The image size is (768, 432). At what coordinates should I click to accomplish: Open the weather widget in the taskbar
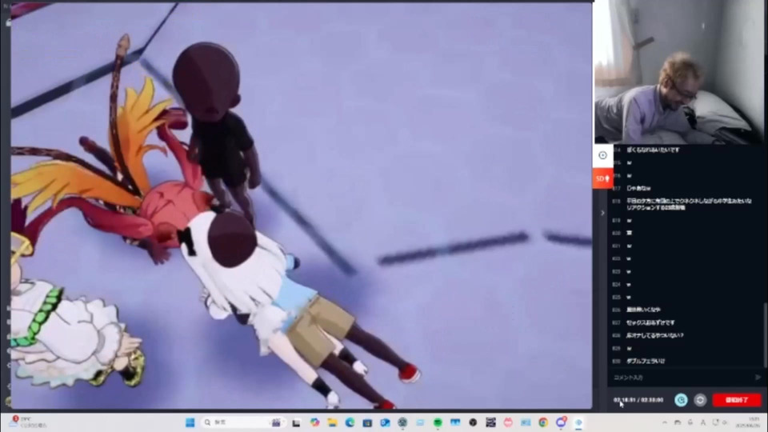click(x=29, y=422)
